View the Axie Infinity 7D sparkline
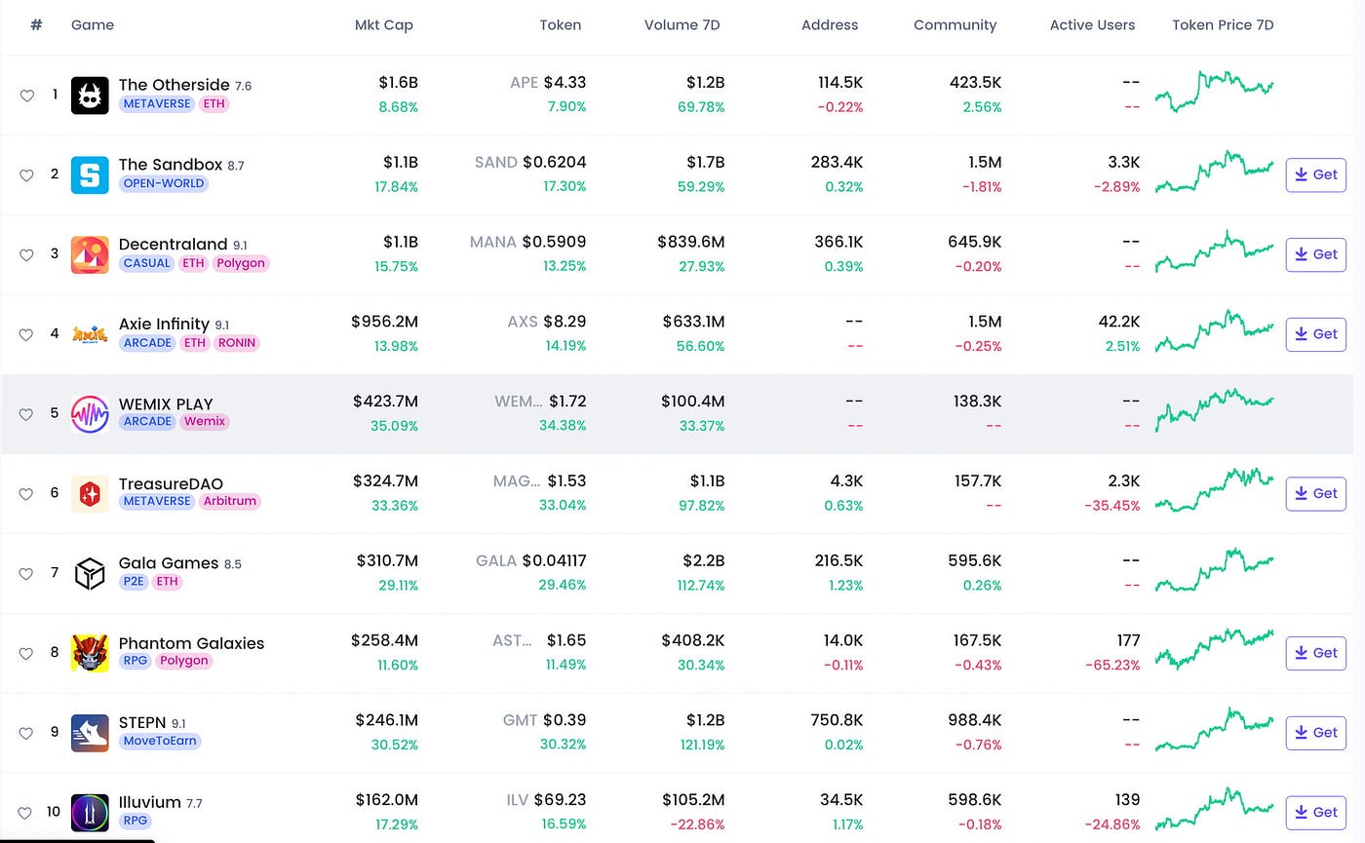 pos(1214,330)
